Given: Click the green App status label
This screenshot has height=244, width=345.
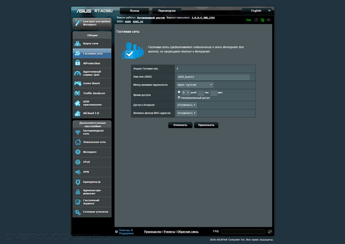Looking at the screenshot, I should click(249, 20).
